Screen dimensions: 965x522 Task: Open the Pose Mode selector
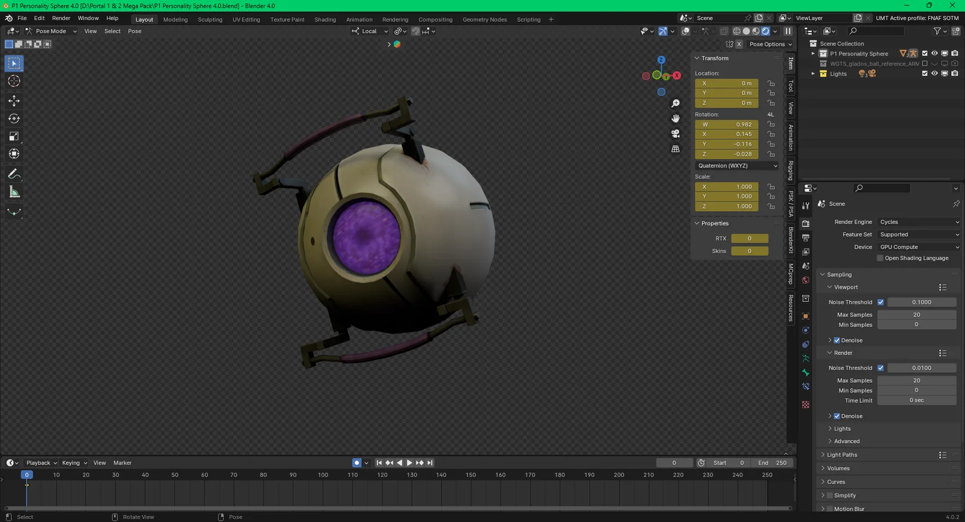[x=51, y=31]
